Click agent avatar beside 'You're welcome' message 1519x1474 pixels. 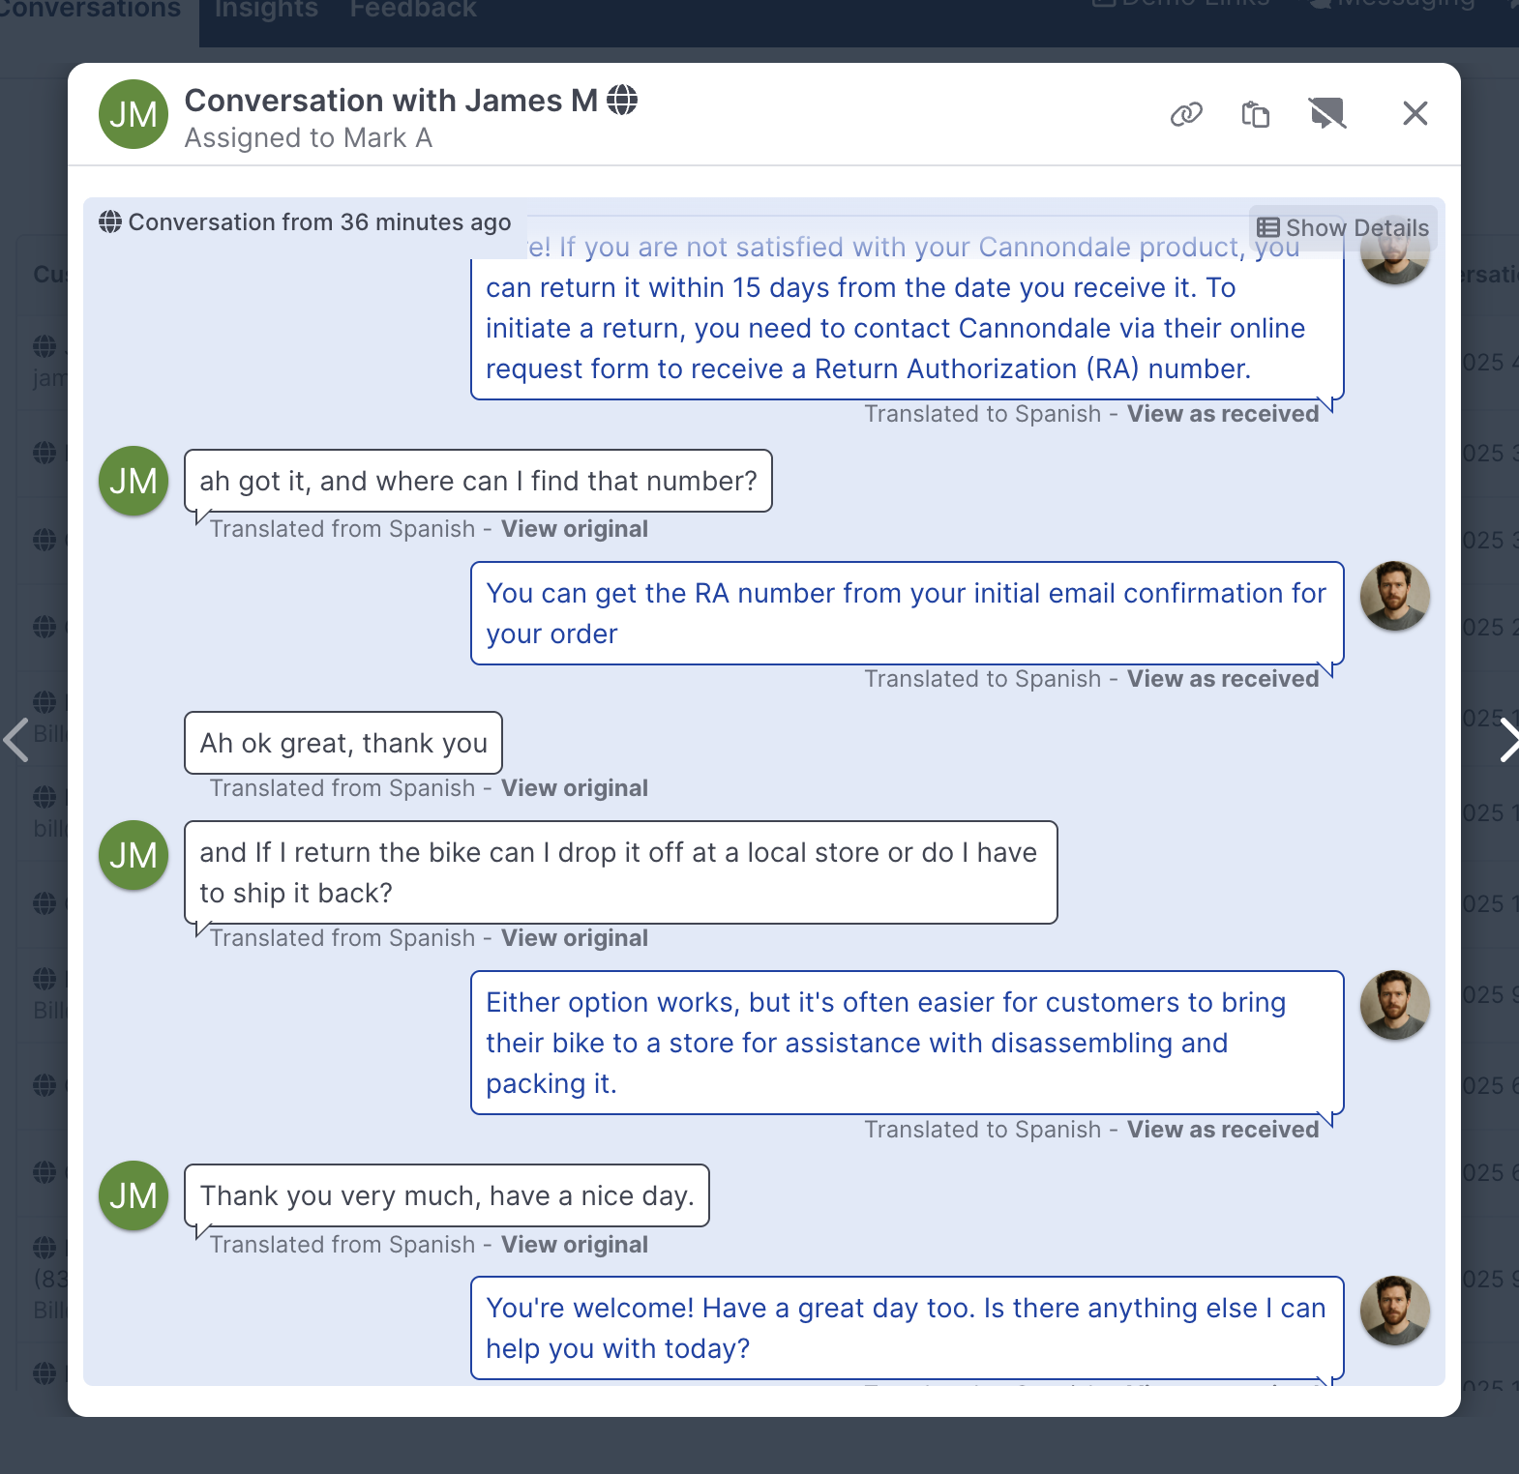tap(1395, 1312)
